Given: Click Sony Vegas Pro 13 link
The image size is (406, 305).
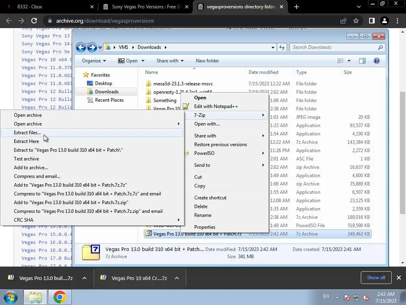Looking at the screenshot, I should point(46,36).
